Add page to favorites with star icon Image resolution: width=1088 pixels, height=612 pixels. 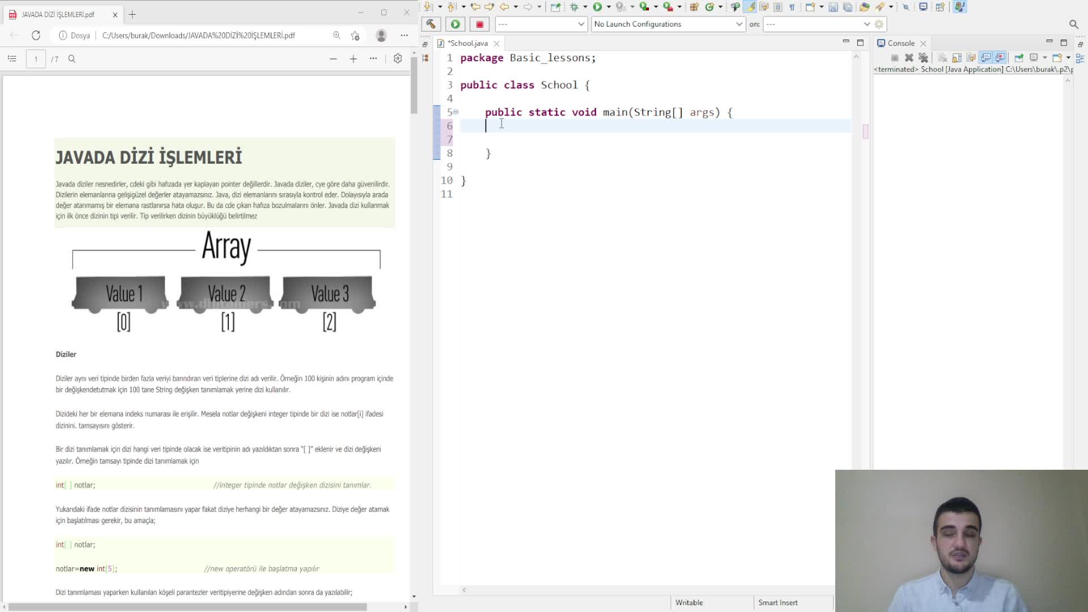pos(355,35)
